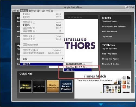Select the last banner page dot

[81, 17]
